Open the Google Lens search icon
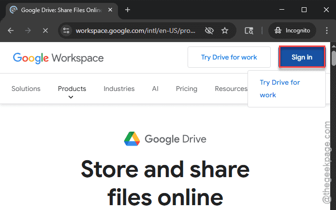The width and height of the screenshot is (336, 210). (x=249, y=30)
